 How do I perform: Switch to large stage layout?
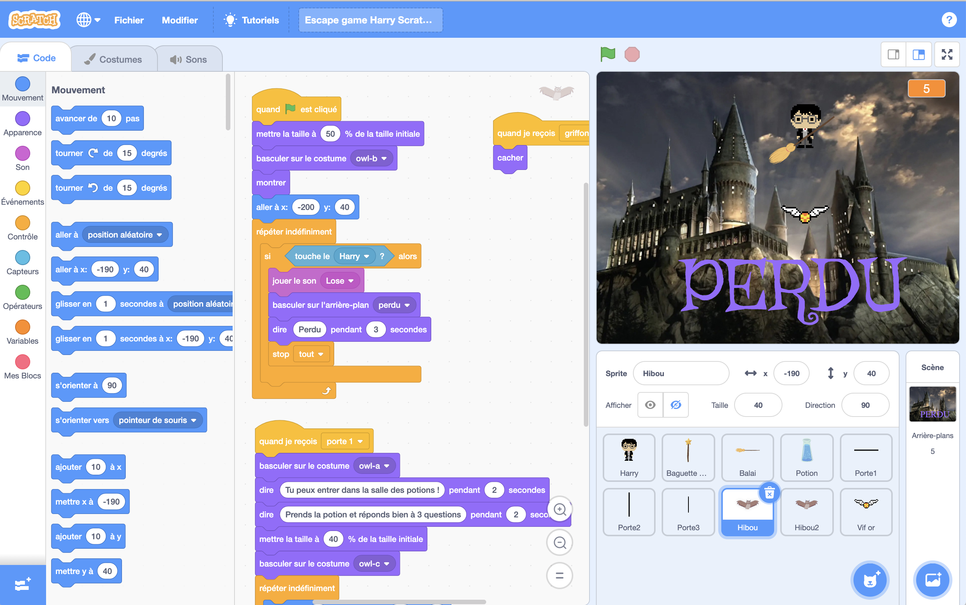(x=918, y=54)
